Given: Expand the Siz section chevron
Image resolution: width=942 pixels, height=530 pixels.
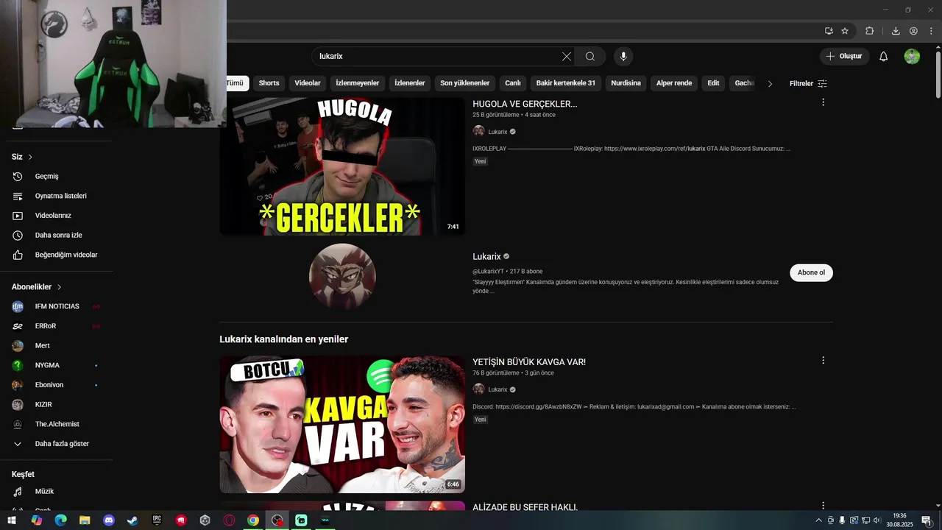Looking at the screenshot, I should (30, 157).
